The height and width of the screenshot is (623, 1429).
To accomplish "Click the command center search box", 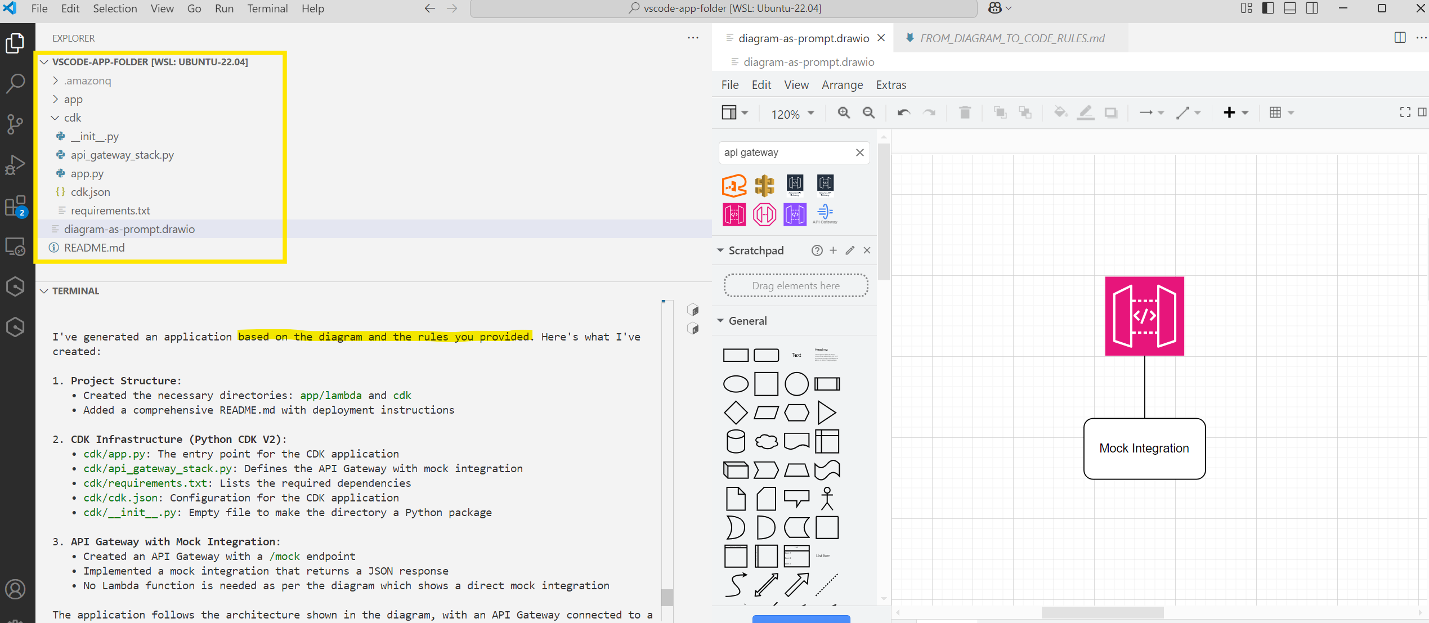I will coord(725,8).
